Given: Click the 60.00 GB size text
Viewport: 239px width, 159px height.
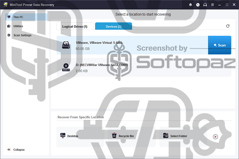Looking at the screenshot, I should (83, 49).
